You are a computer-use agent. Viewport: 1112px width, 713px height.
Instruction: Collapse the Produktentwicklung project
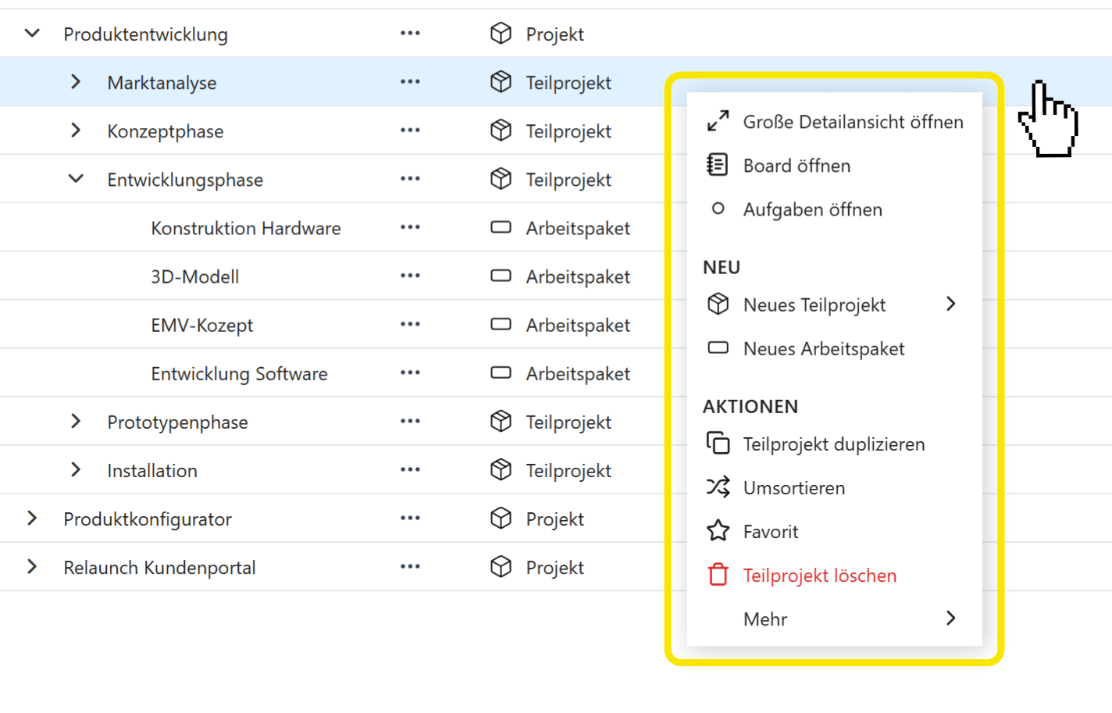(32, 34)
